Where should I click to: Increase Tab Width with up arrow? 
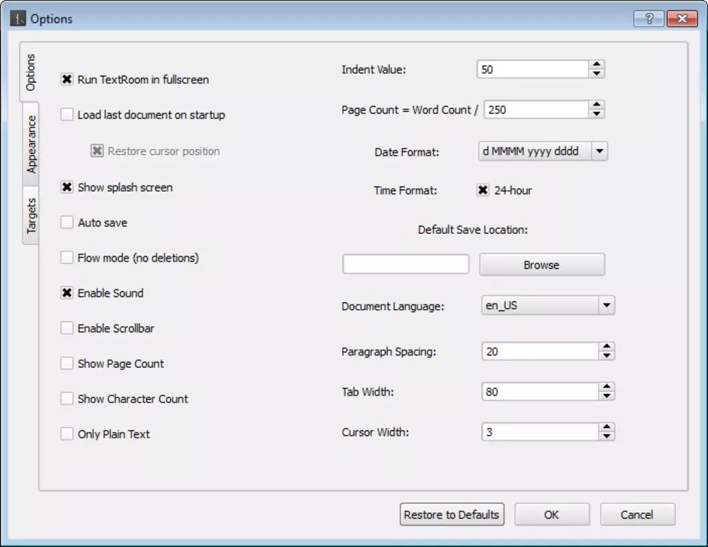click(x=606, y=387)
